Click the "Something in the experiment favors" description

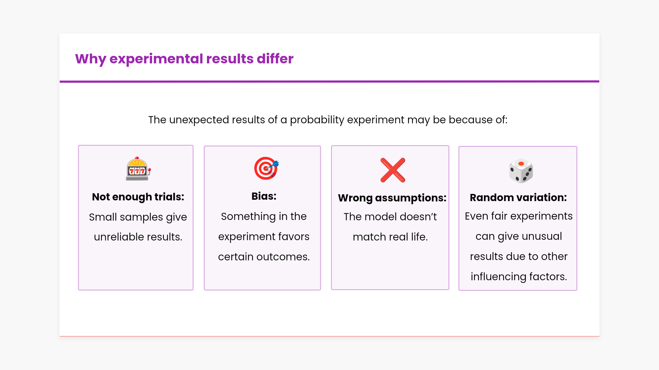(264, 226)
